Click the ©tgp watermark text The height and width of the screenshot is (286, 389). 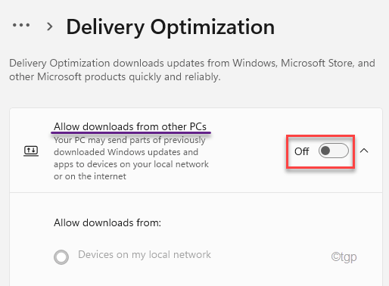[x=344, y=257]
